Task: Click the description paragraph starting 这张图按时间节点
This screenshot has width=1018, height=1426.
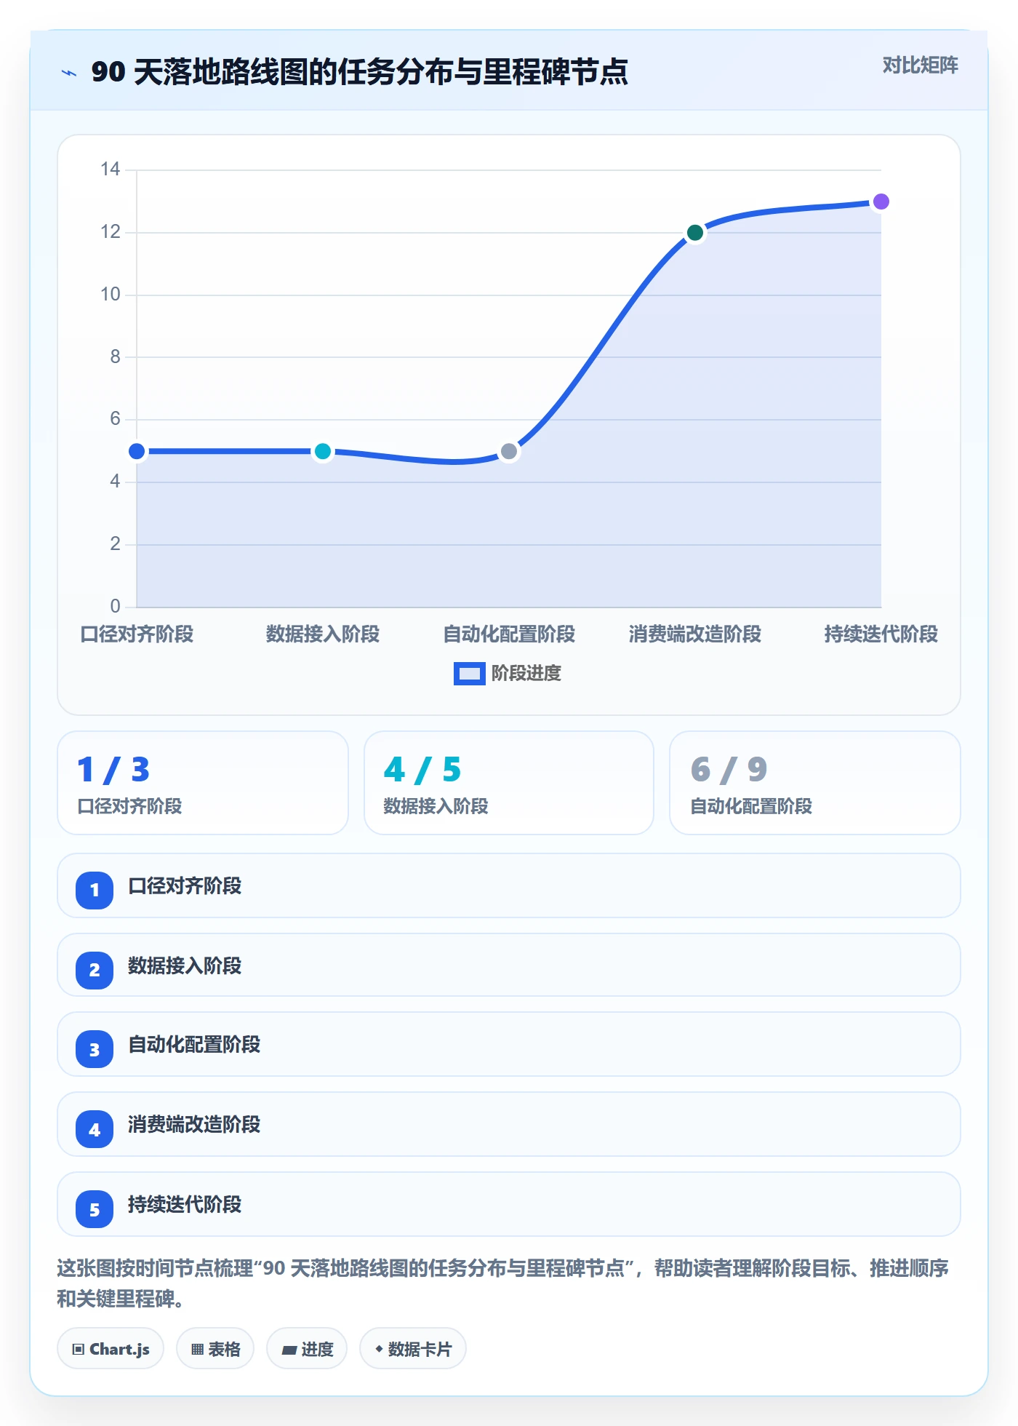Action: (502, 1283)
